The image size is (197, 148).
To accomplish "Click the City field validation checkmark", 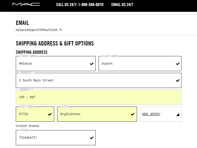I will click(133, 114).
